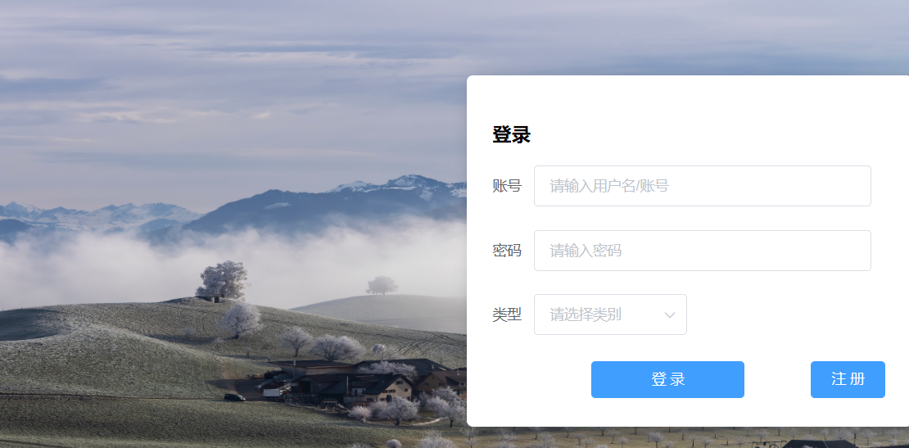Click the distant lone tree in fog
Viewport: 909px width, 448px height.
click(x=382, y=285)
